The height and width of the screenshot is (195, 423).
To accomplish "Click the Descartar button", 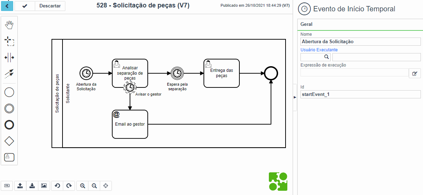I will point(50,6).
